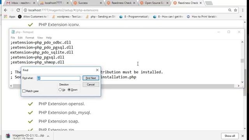The width and height of the screenshot is (249, 140).
Task: Close the Gmail Inbox tab
Action: click(x=34, y=3)
